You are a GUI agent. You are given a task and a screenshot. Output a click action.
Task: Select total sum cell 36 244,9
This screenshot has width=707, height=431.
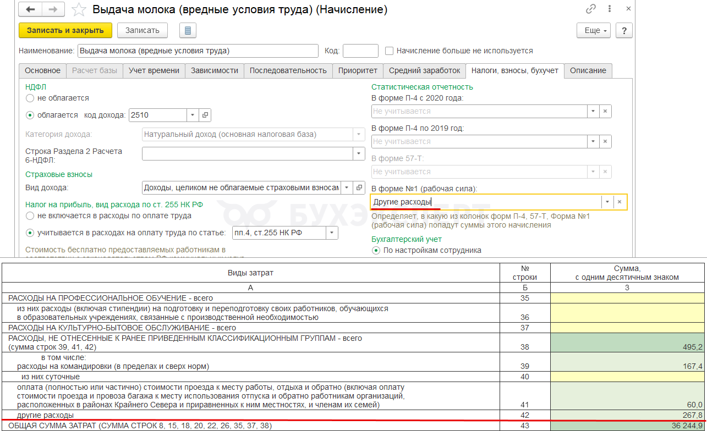coord(627,426)
